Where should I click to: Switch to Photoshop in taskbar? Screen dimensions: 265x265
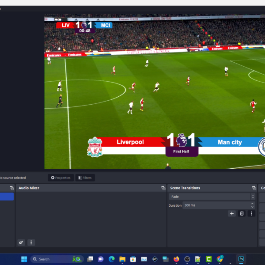click(x=241, y=259)
